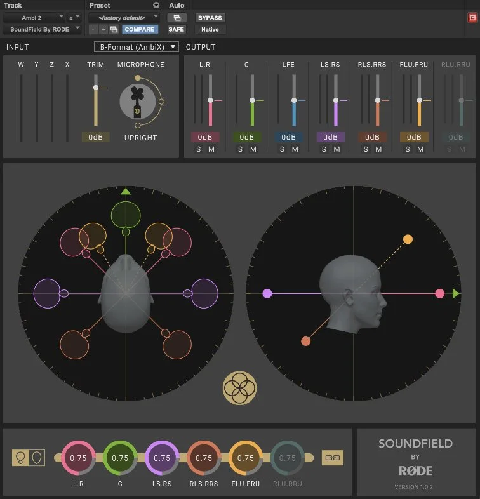Click the BYPASS button
Image resolution: width=480 pixels, height=499 pixels.
210,18
